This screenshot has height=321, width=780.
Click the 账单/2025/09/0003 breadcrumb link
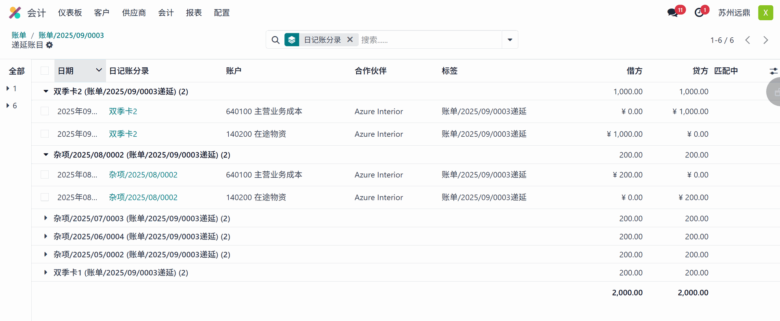71,35
